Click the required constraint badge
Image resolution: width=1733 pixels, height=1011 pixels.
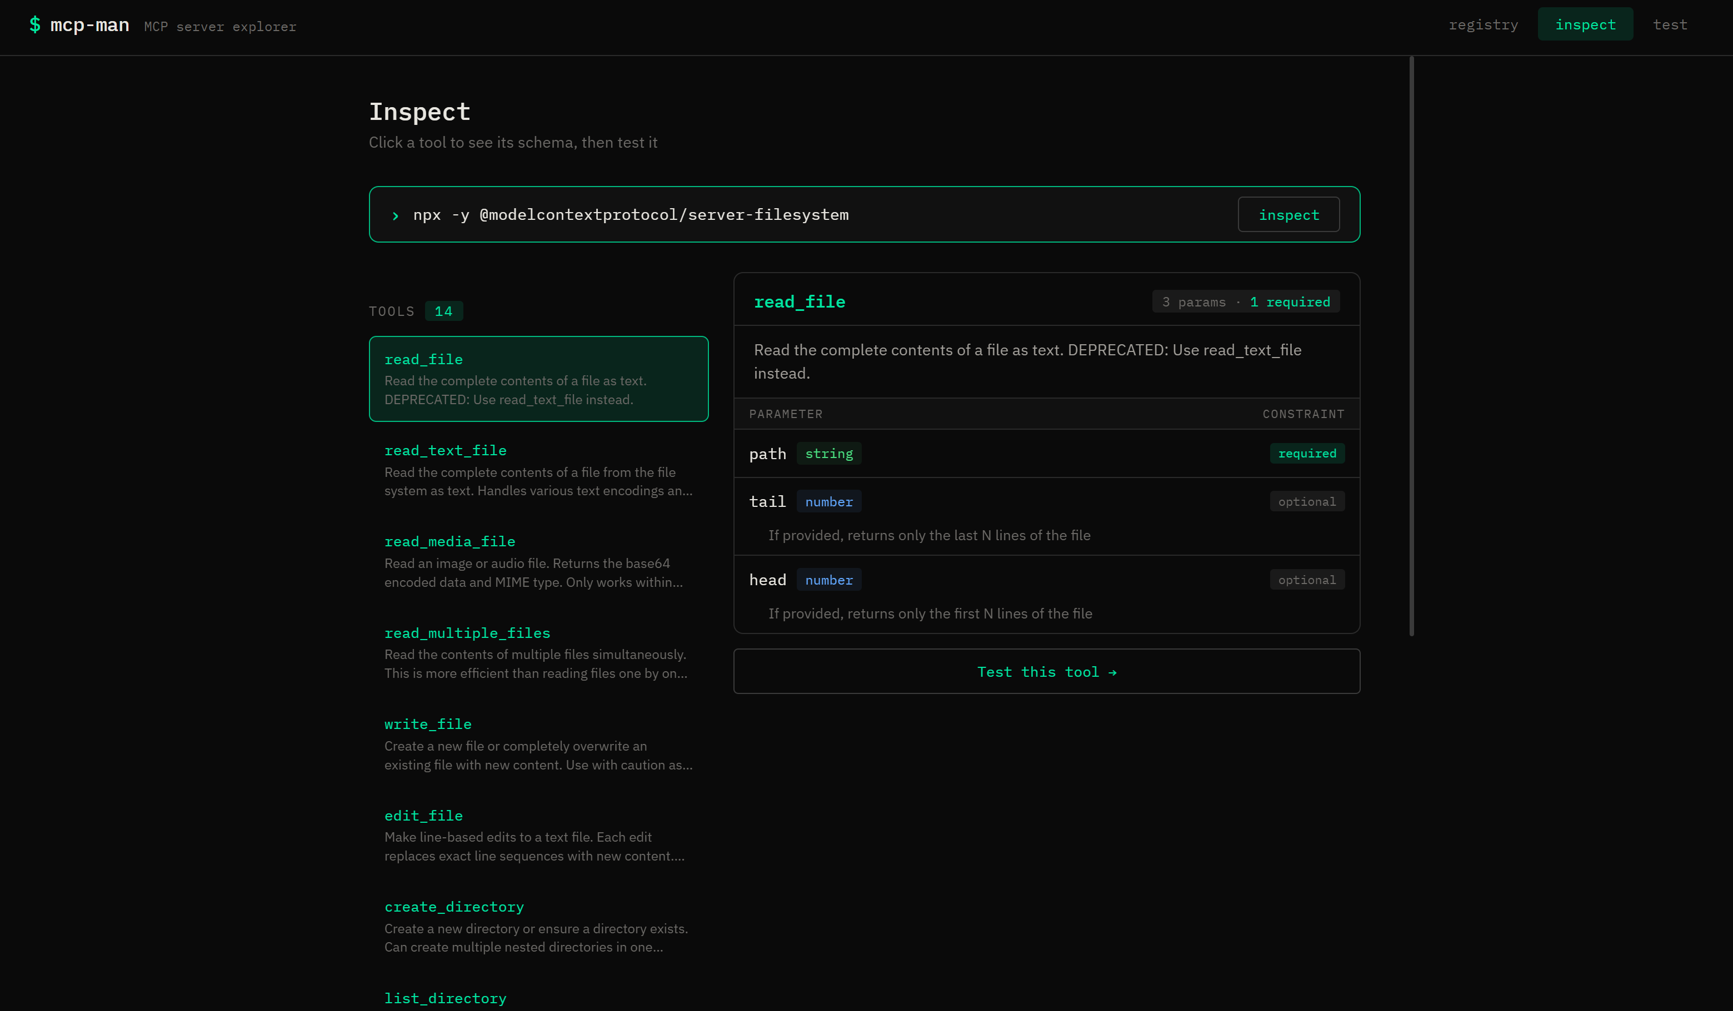point(1307,454)
